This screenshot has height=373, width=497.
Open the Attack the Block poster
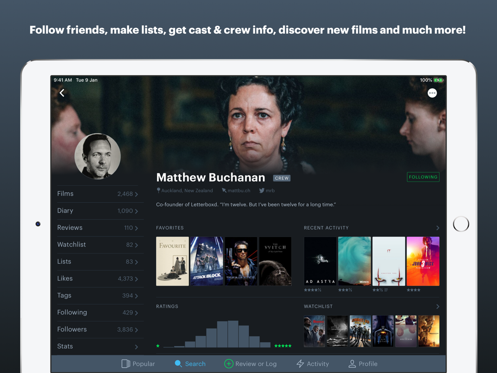click(x=207, y=261)
